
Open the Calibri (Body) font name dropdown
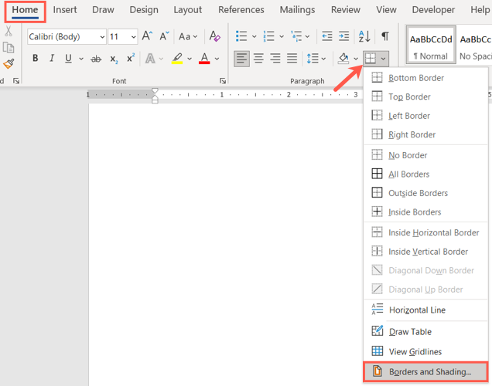click(x=102, y=37)
